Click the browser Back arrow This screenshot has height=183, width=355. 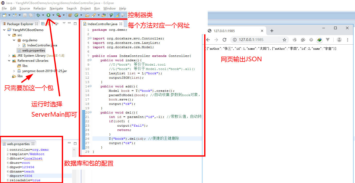[208, 40]
